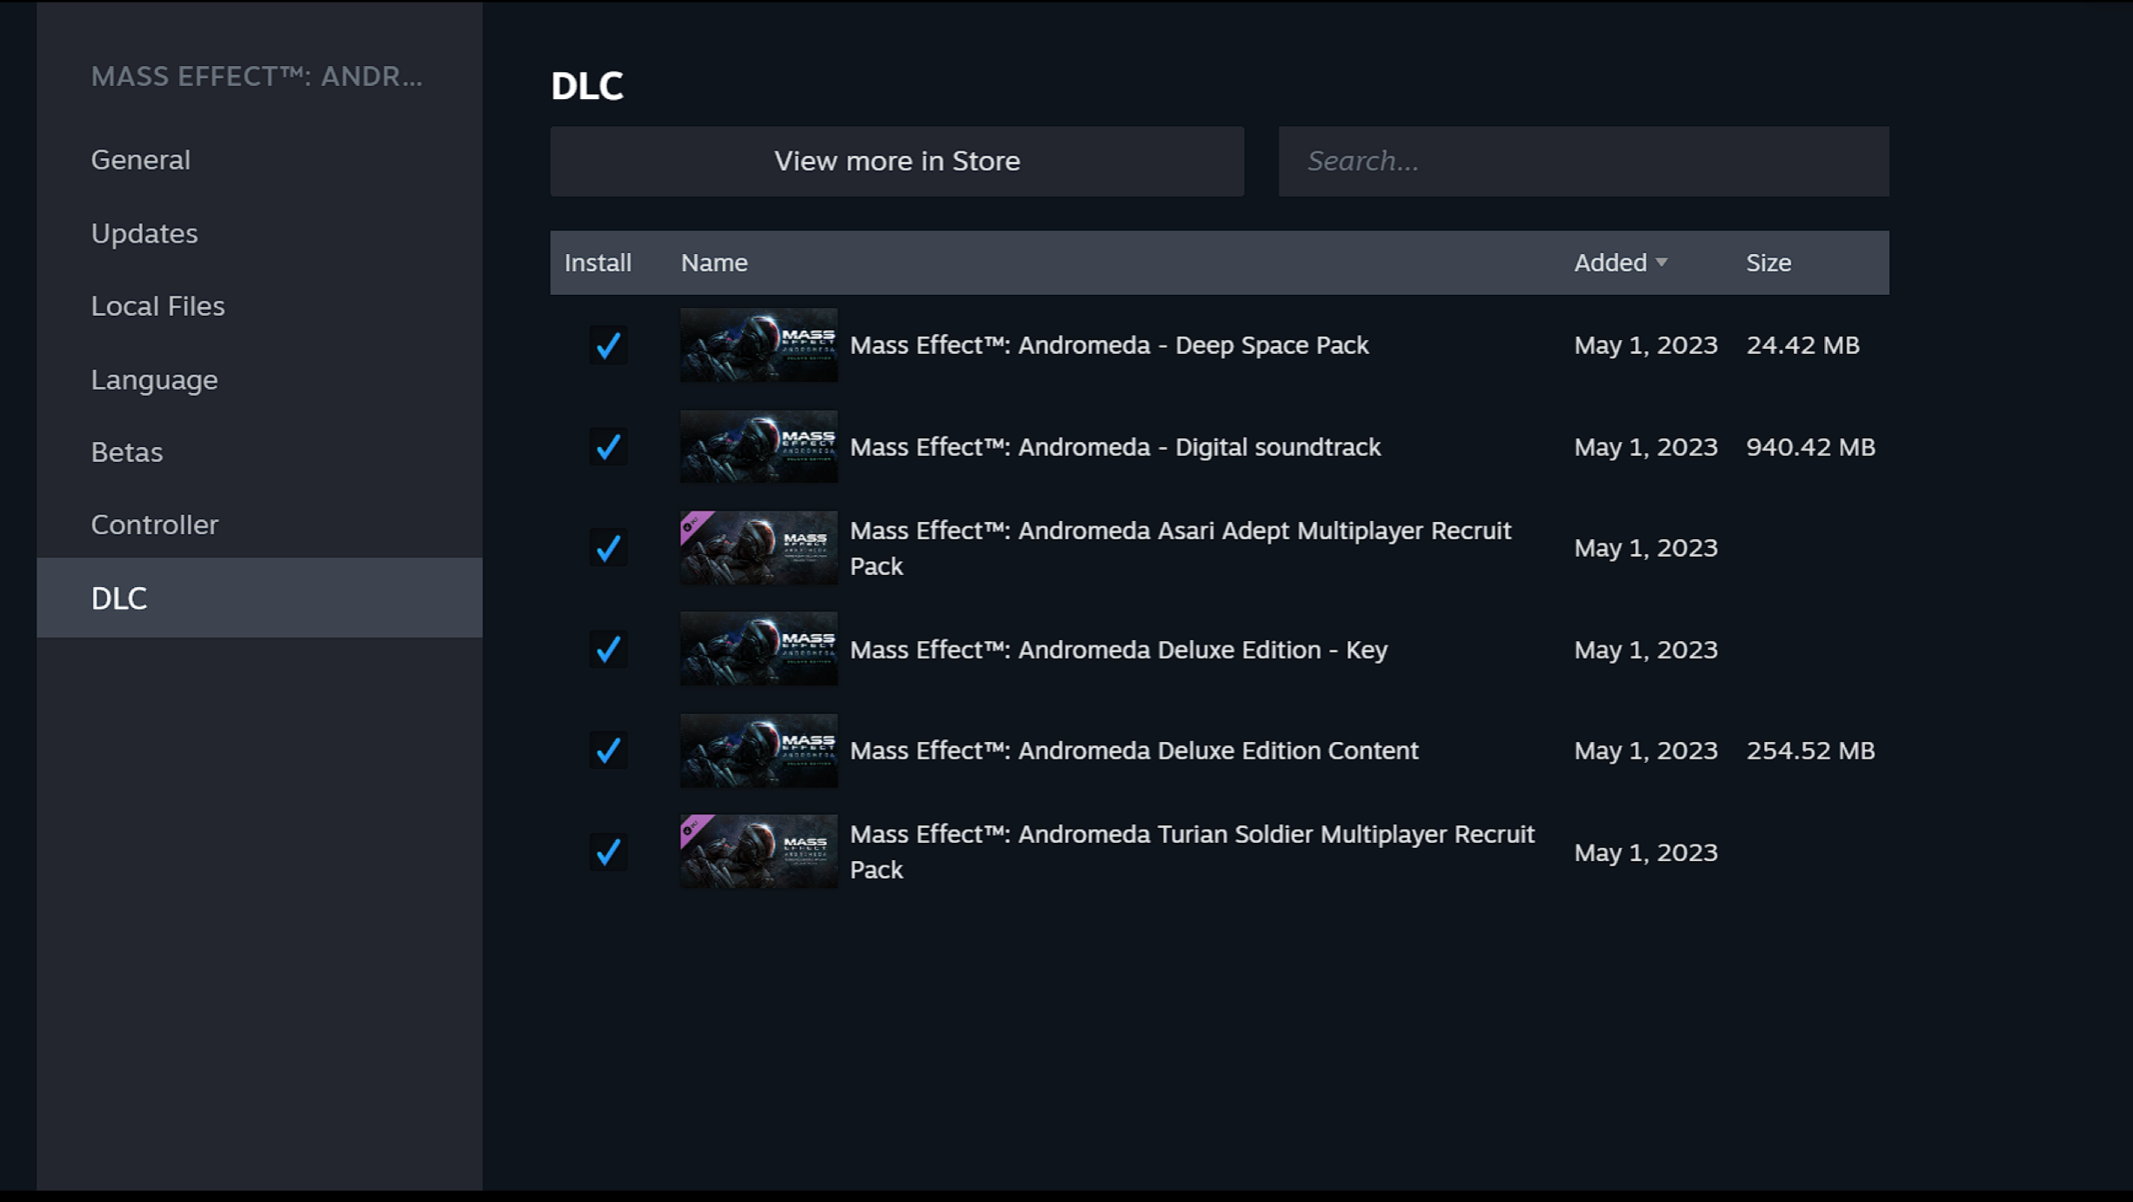Uncheck Deluxe Edition Content install box
This screenshot has width=2133, height=1202.
coord(608,750)
